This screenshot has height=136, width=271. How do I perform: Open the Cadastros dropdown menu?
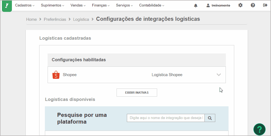(x=25, y=5)
